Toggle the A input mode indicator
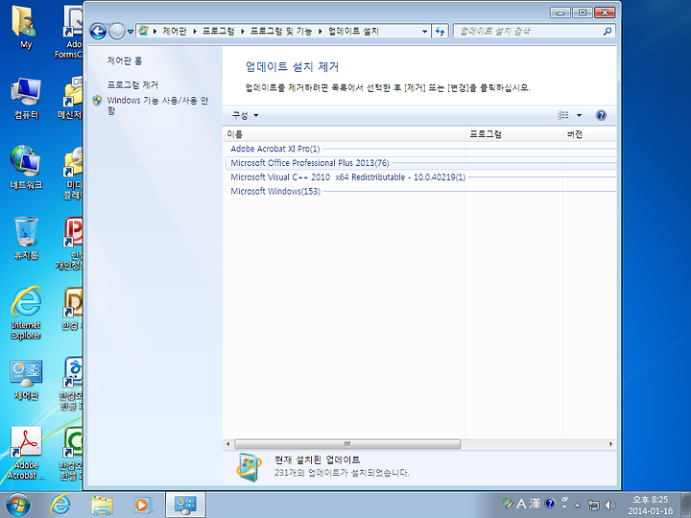The height and width of the screenshot is (518, 691). pyautogui.click(x=522, y=503)
